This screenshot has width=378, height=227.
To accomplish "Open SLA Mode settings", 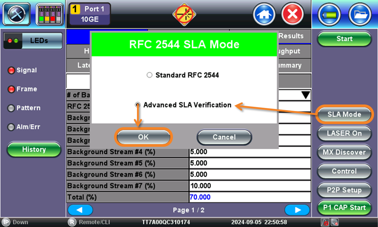I will click(344, 114).
